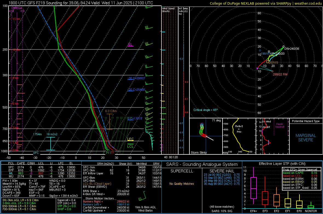Click the (48 loose matches) text

(222, 207)
